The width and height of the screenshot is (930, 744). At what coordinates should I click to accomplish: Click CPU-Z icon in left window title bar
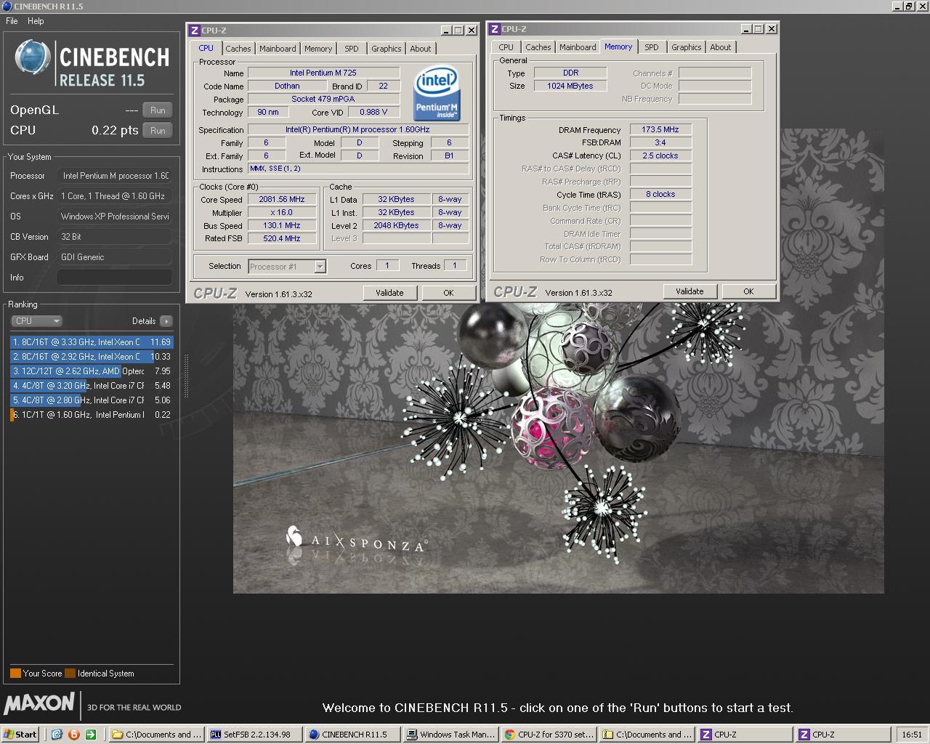(x=194, y=31)
